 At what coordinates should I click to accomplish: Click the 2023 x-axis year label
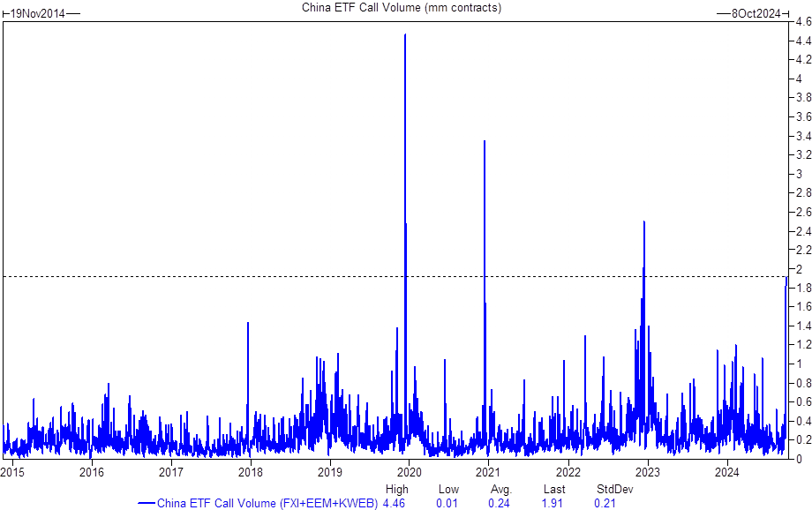click(x=647, y=472)
